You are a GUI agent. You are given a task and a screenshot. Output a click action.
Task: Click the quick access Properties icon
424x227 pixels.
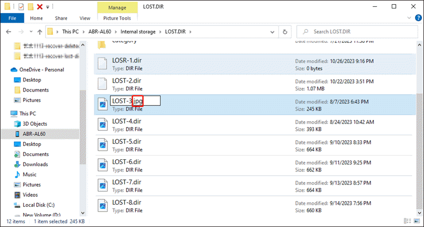coord(21,6)
